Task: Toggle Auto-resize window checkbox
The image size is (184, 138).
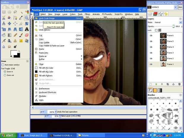Action: tap(3, 65)
